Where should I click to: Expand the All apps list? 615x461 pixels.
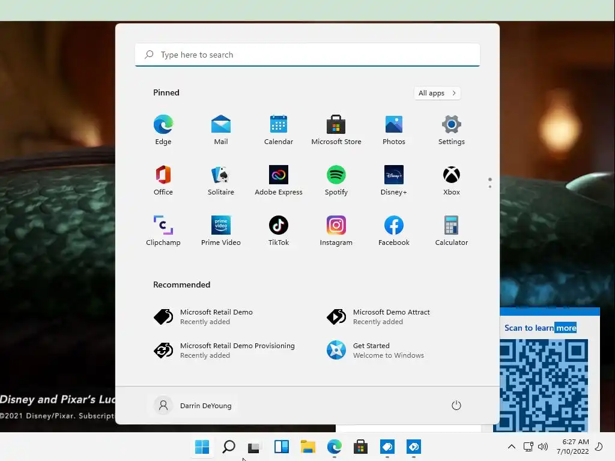(437, 93)
